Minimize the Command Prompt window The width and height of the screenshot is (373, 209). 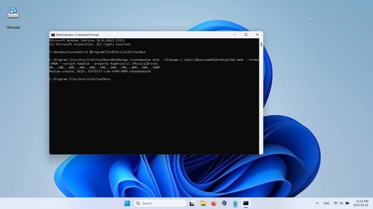[234, 35]
